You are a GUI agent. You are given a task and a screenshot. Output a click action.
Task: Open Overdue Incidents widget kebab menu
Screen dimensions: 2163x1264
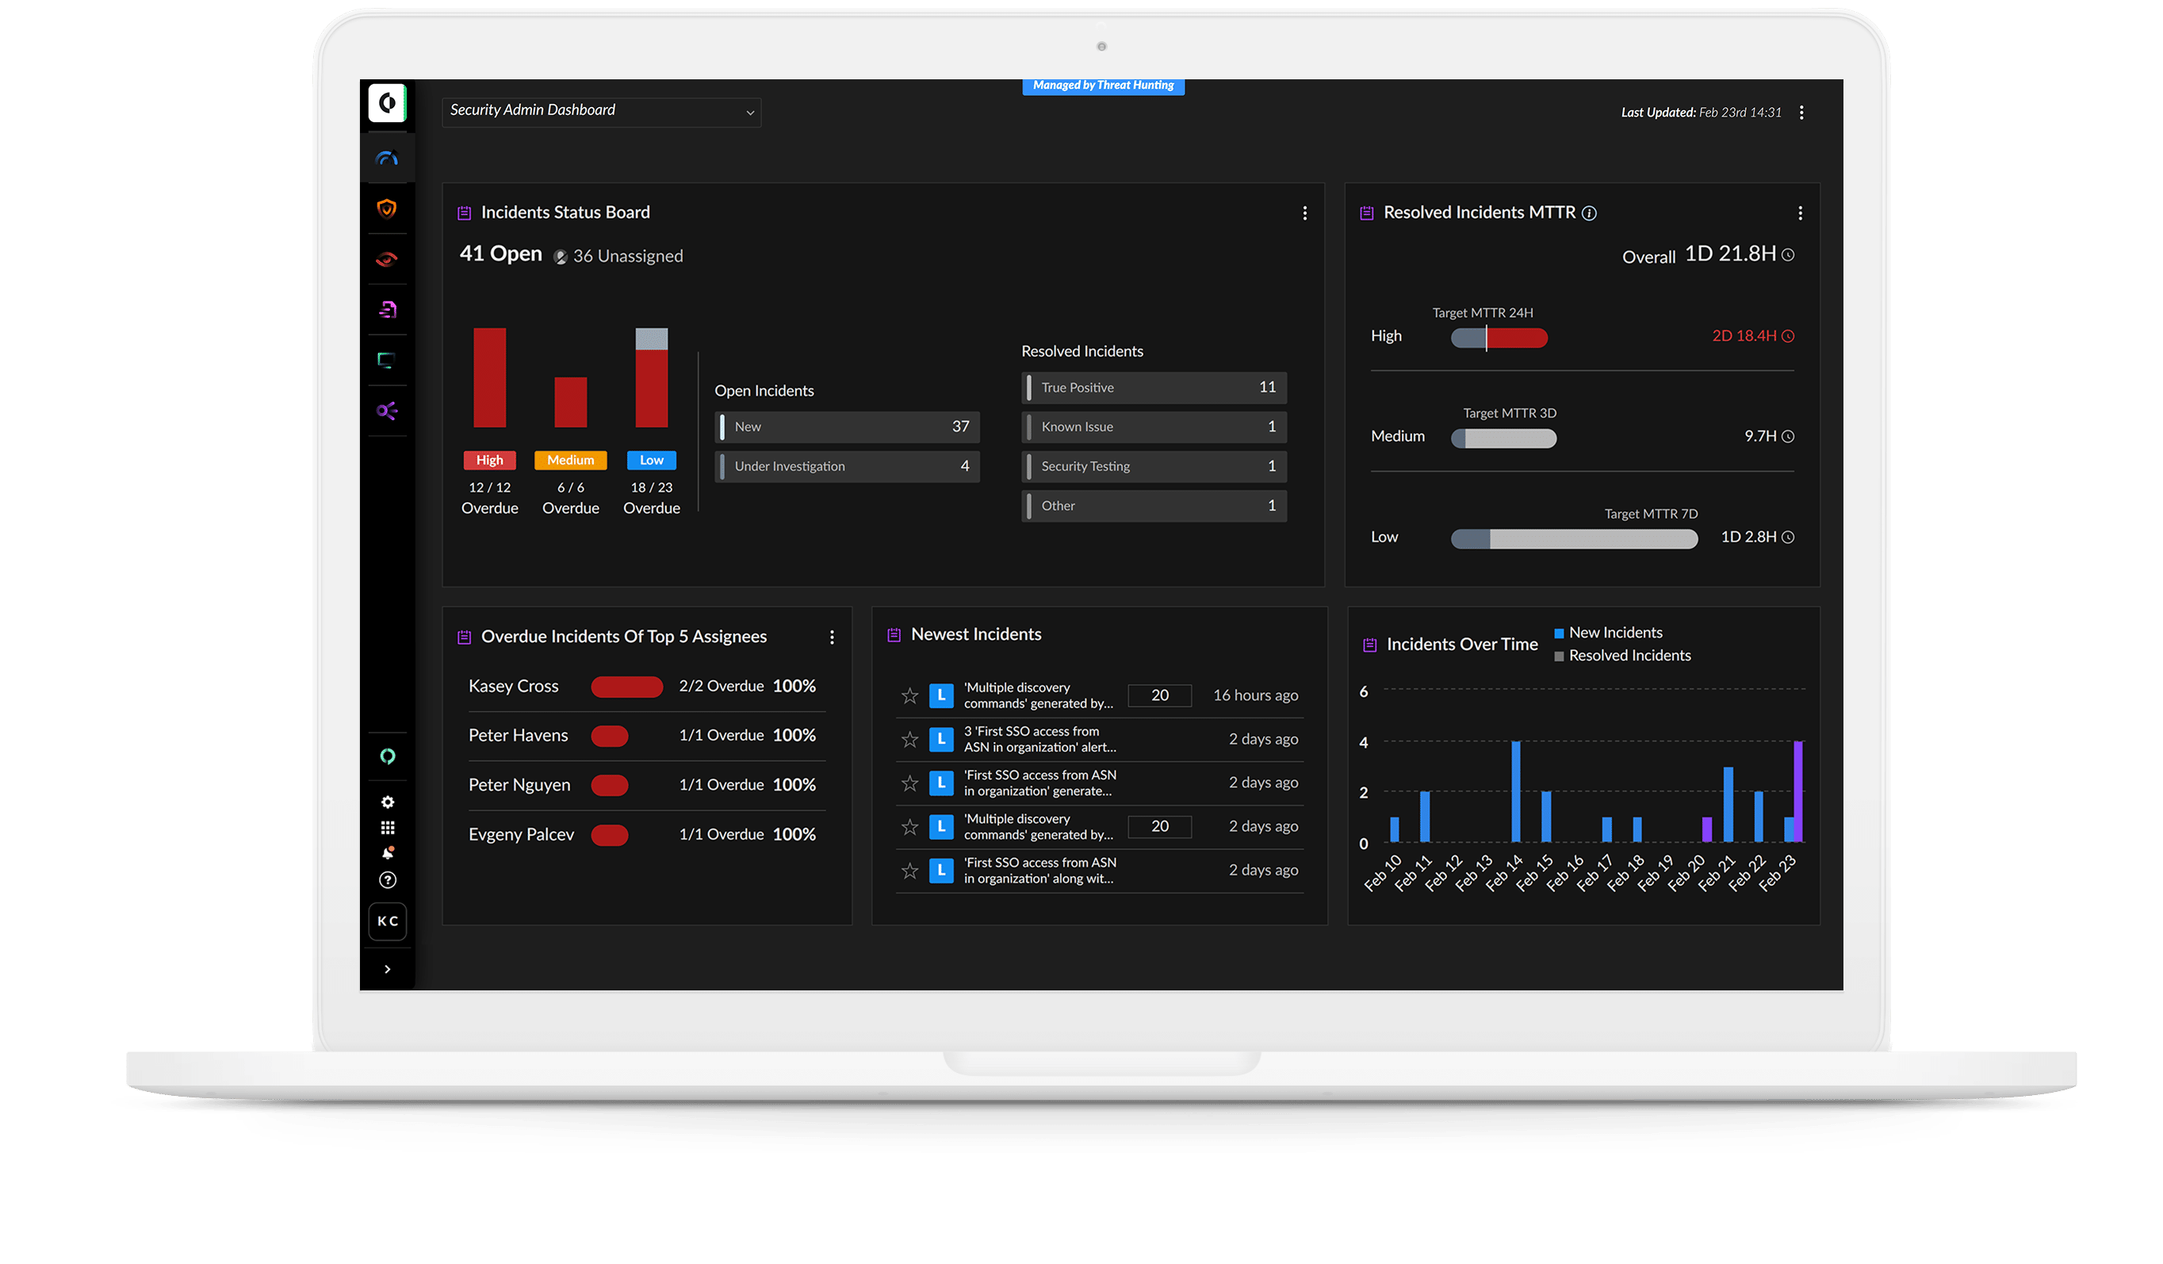[x=832, y=637]
